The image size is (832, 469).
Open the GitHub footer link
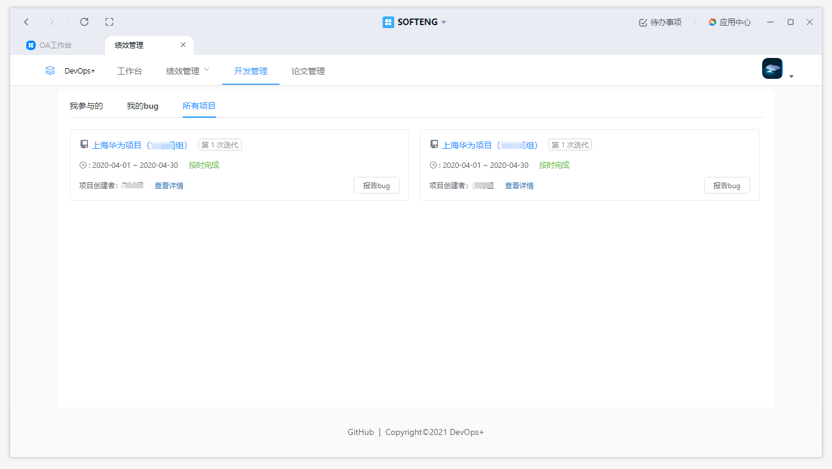click(361, 432)
